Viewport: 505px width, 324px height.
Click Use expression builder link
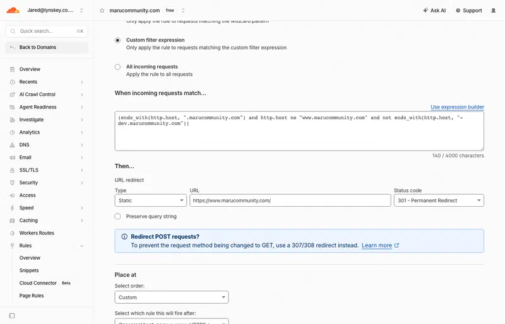(x=457, y=107)
